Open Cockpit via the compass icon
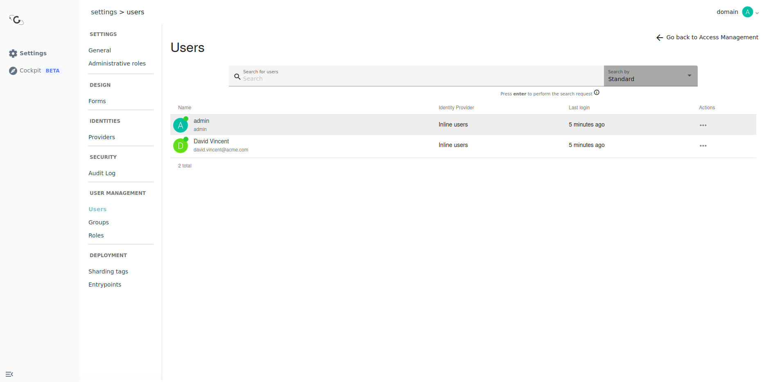Image resolution: width=762 pixels, height=382 pixels. click(13, 71)
